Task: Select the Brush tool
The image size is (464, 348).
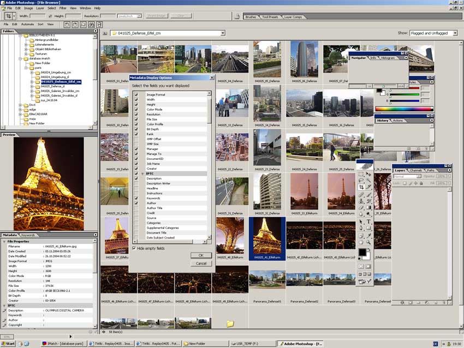Action: tap(368, 195)
